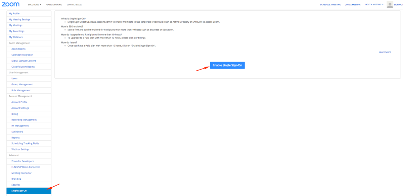Screen dimensions: 403x196
Task: Open the Learn More link
Action: (385, 52)
